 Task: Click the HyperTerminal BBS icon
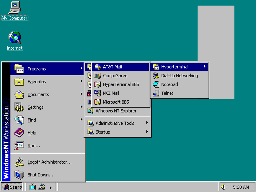pos(98,84)
